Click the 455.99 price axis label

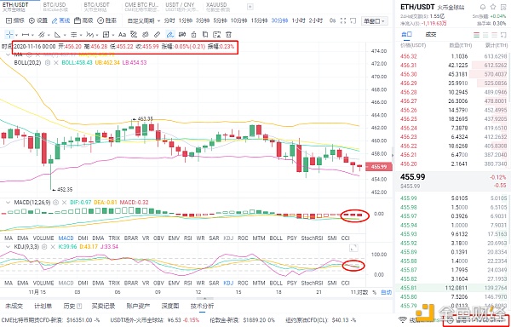click(x=378, y=167)
